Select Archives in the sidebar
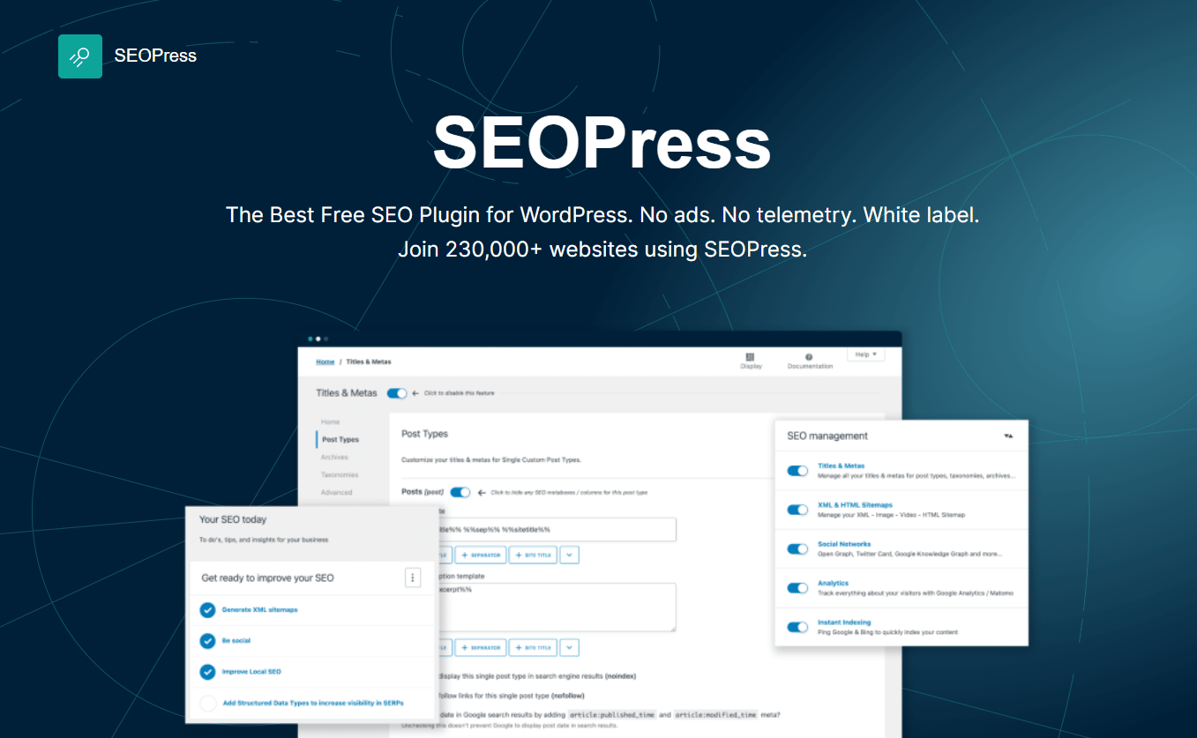The image size is (1197, 738). pos(334,457)
